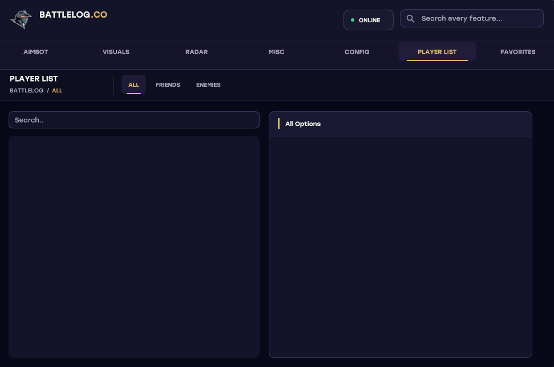Show the FAVORITES tab

coord(517,52)
